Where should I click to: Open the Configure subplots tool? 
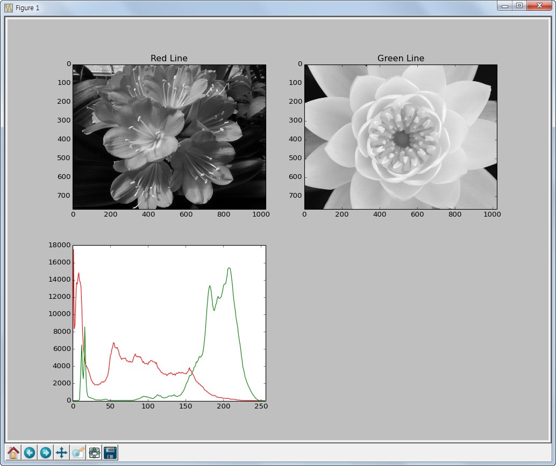click(94, 453)
